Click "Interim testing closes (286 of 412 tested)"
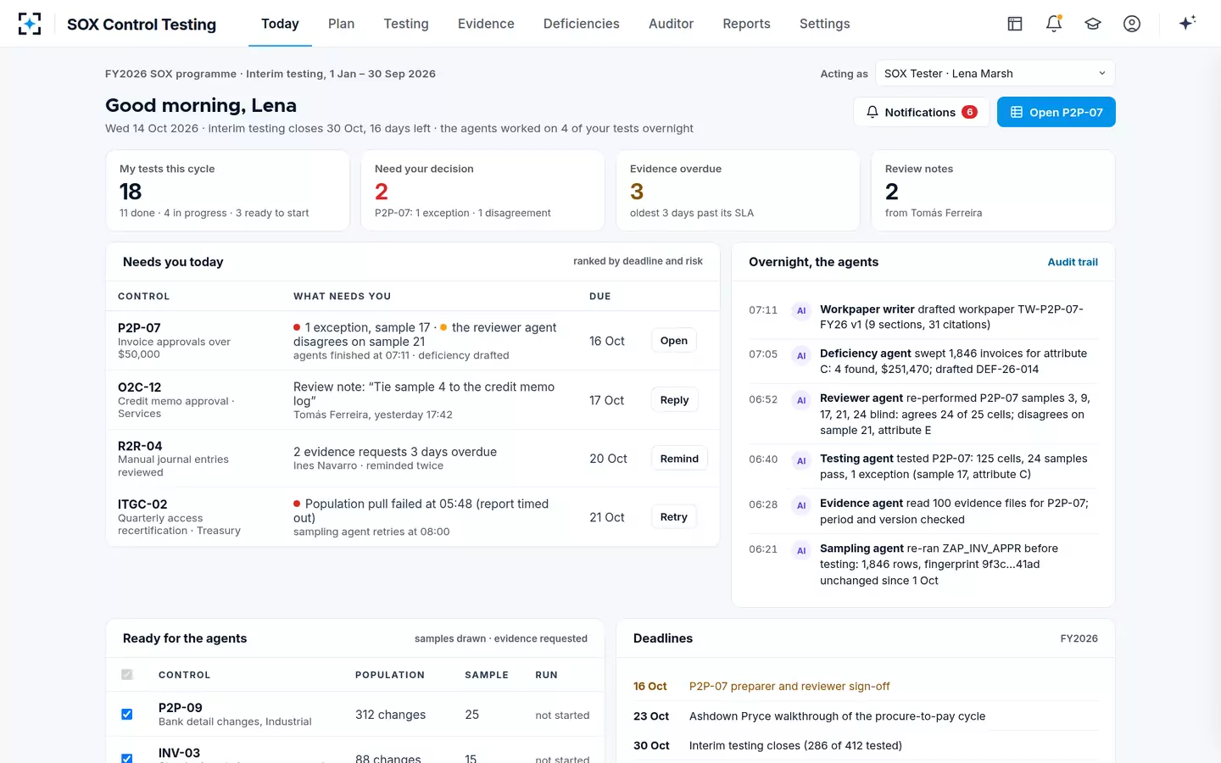The image size is (1221, 763). [x=795, y=746]
